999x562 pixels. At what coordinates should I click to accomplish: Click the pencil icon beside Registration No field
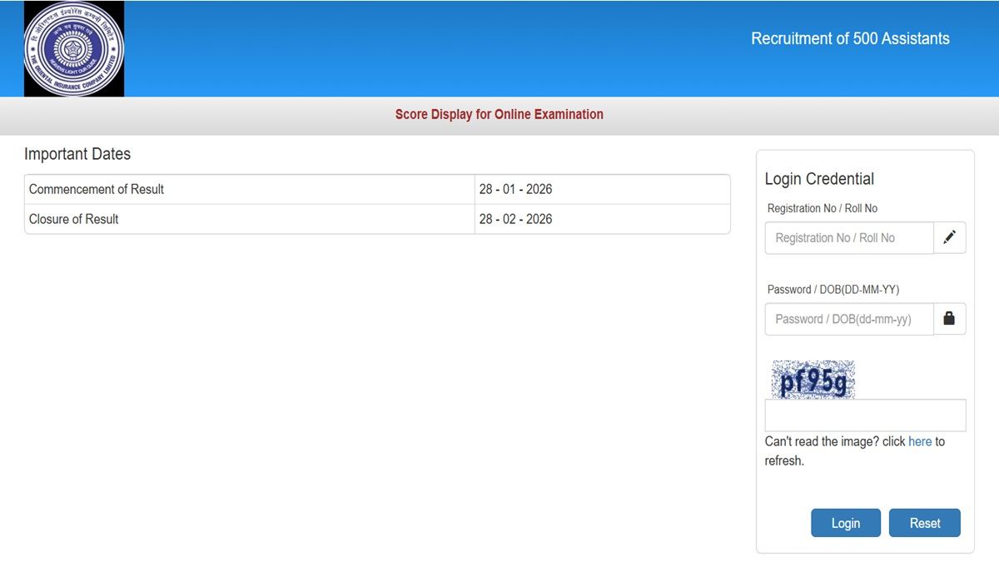pyautogui.click(x=950, y=237)
